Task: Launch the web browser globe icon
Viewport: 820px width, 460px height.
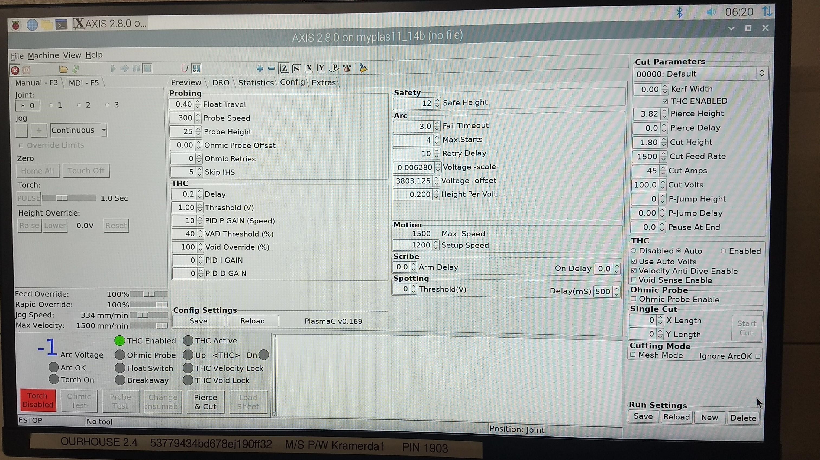Action: pos(32,24)
